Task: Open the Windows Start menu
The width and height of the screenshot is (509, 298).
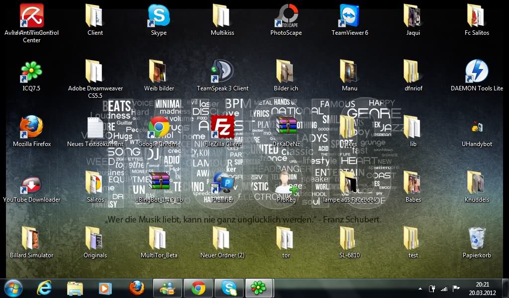Action: click(x=13, y=288)
